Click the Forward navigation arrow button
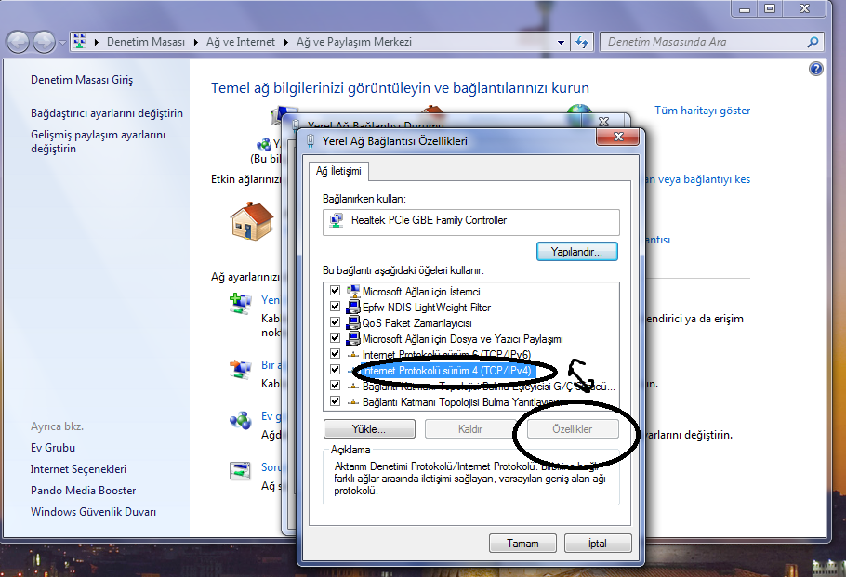Screen dimensions: 846x577 click(x=44, y=42)
